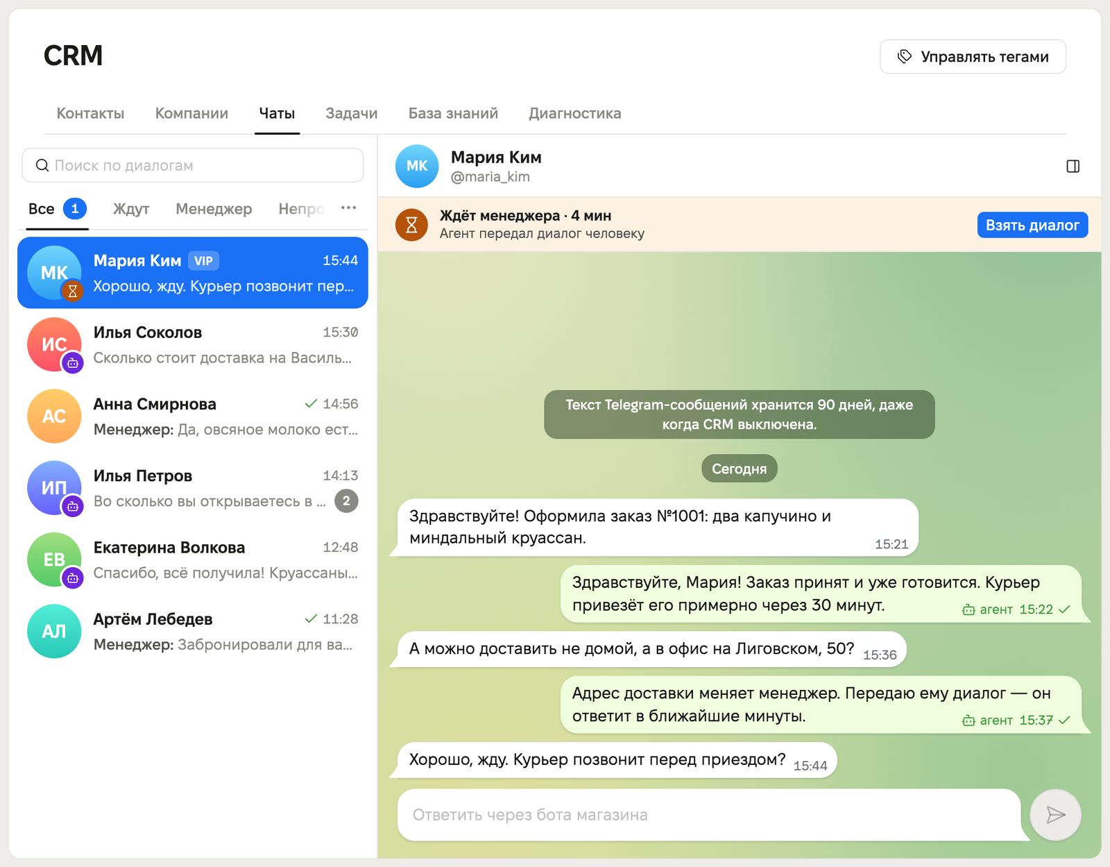Screen dimensions: 1110x867
Task: Filter chats by Ждут
Action: 131,208
